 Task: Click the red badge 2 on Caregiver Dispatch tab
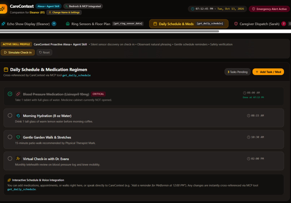pos(283,24)
